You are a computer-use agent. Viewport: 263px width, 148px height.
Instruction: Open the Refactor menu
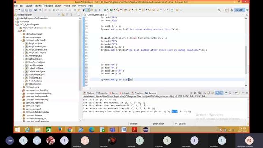(x=38, y=6)
